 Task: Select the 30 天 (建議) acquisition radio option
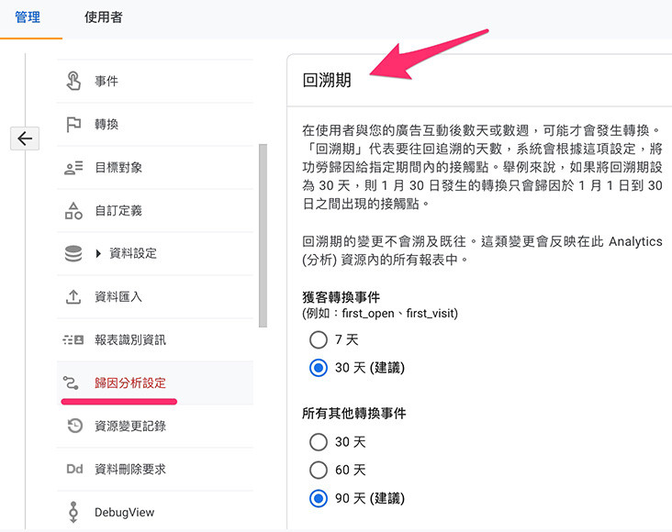(319, 368)
